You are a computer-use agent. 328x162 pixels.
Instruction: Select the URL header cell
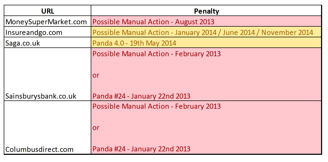click(x=48, y=11)
